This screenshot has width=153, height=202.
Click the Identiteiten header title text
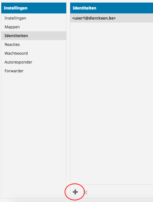84,8
